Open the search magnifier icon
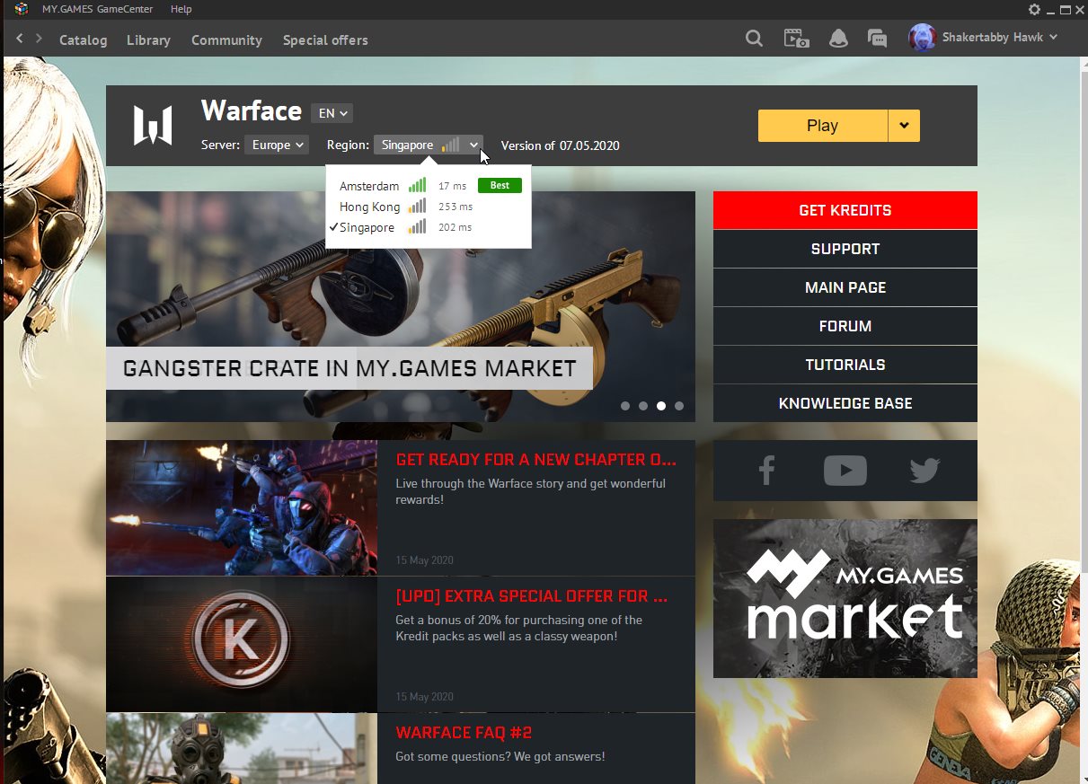 (x=755, y=39)
